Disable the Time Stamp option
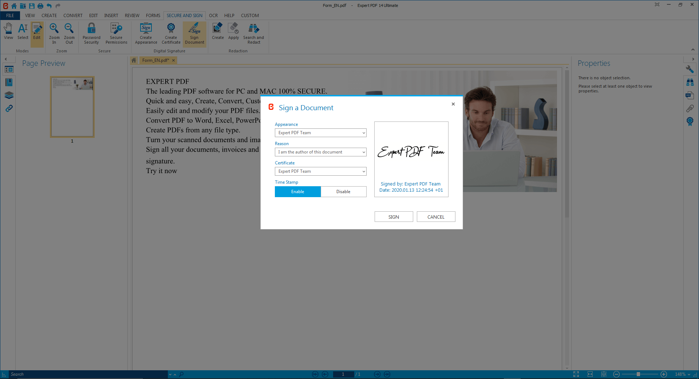 (343, 192)
